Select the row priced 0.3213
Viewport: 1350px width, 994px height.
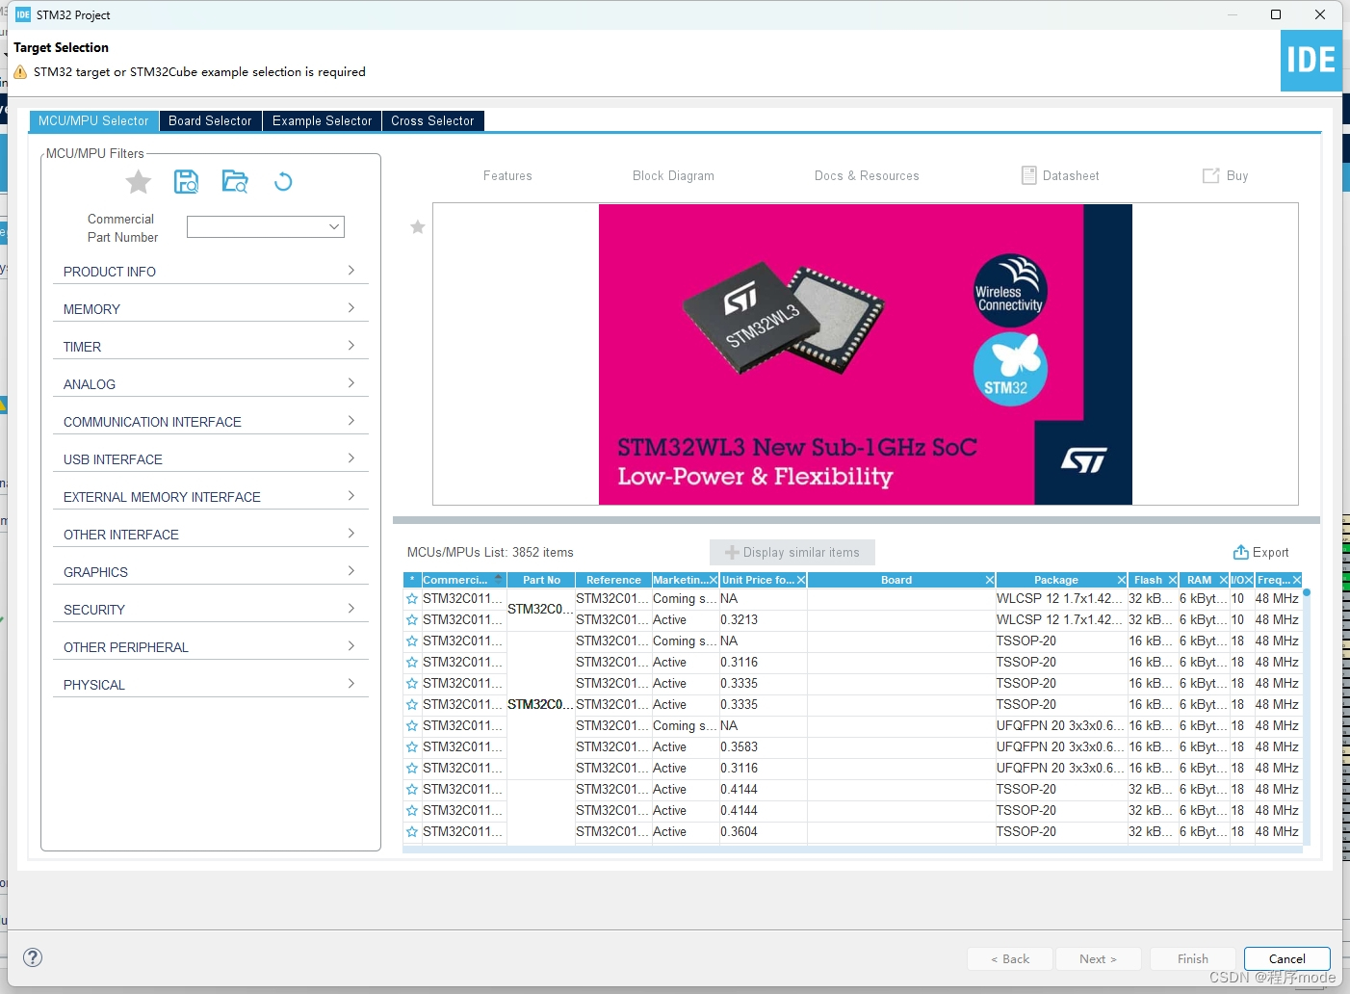pos(852,620)
